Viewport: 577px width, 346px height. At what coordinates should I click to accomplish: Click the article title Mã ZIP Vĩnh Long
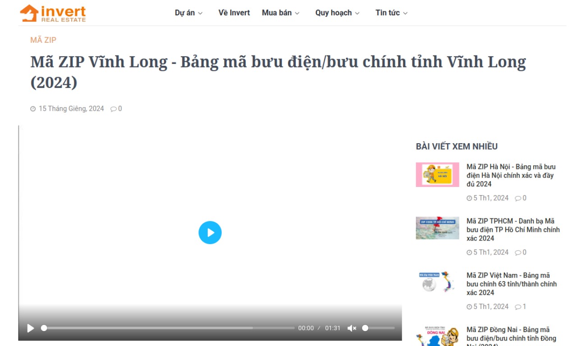tap(278, 72)
